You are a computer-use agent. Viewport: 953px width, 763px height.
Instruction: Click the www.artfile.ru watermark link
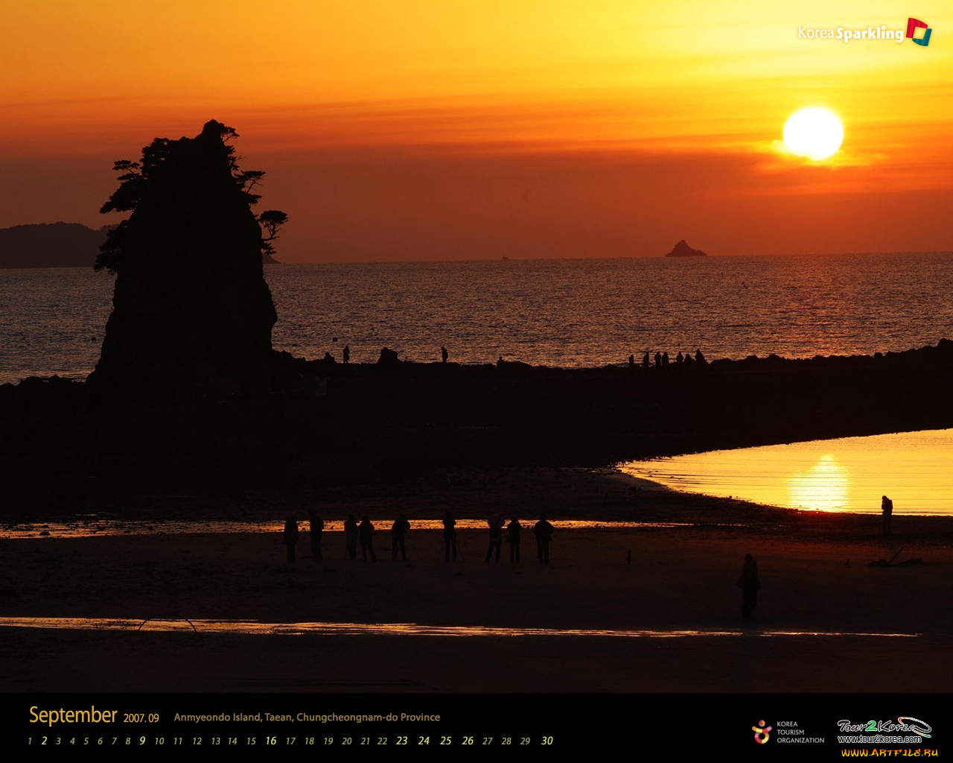889,753
